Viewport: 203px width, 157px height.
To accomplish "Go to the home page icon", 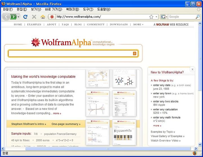I will click(x=43, y=17).
